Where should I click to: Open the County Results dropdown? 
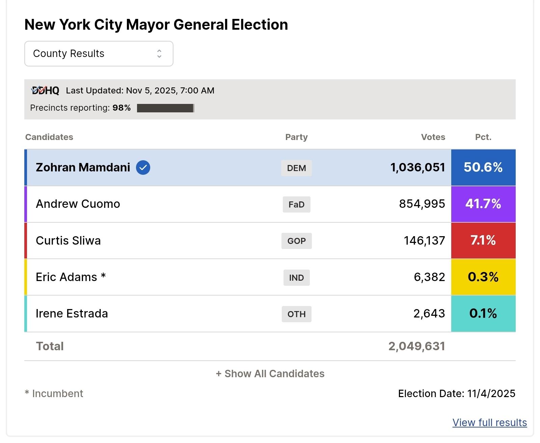(x=99, y=54)
